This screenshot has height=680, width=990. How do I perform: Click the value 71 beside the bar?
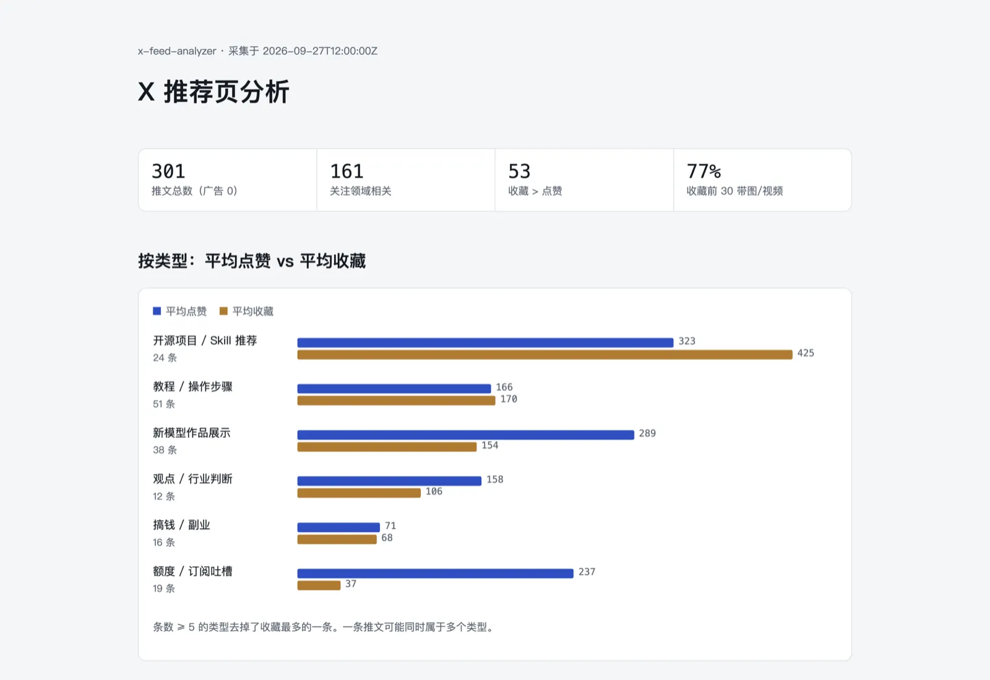point(390,526)
